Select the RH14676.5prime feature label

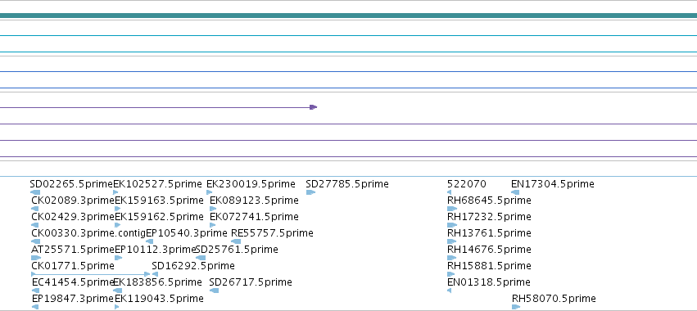click(x=489, y=250)
